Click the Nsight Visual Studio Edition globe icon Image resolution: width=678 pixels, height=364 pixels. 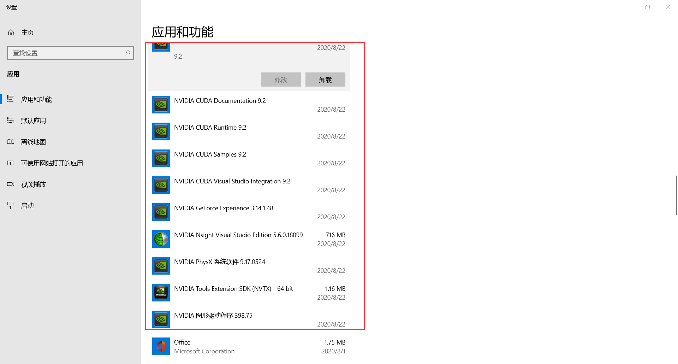pyautogui.click(x=161, y=239)
